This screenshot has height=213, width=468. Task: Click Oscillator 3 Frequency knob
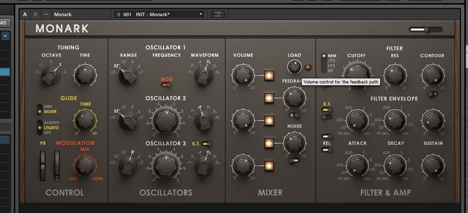(166, 165)
